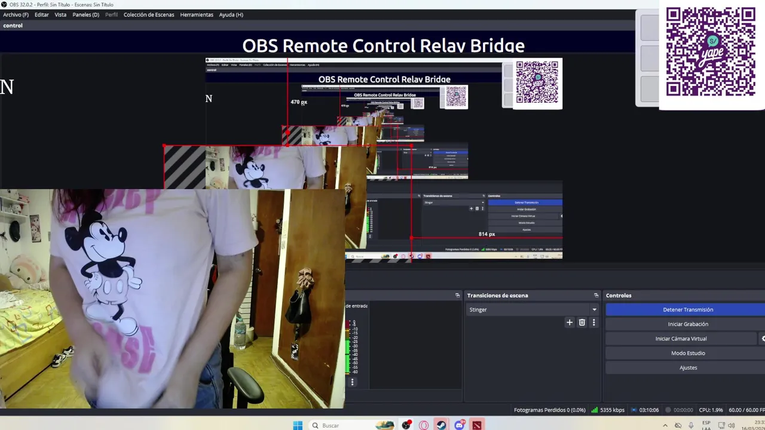Add a new scene transition with plus icon
Image resolution: width=765 pixels, height=430 pixels.
(570, 322)
